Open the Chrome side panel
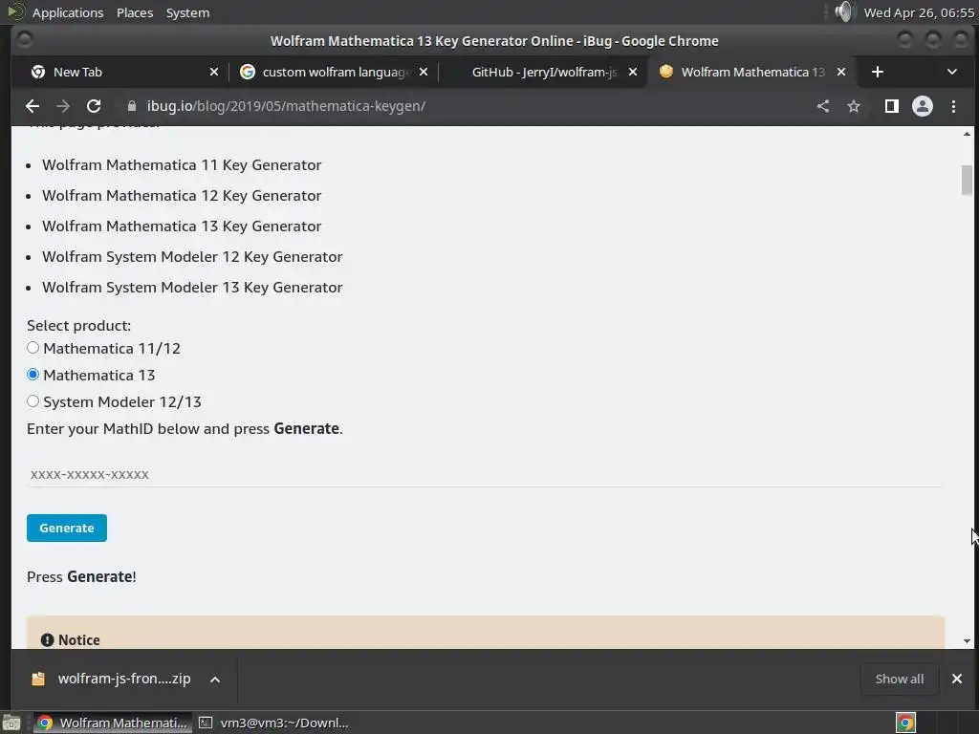Viewport: 979px width, 734px height. [x=892, y=106]
